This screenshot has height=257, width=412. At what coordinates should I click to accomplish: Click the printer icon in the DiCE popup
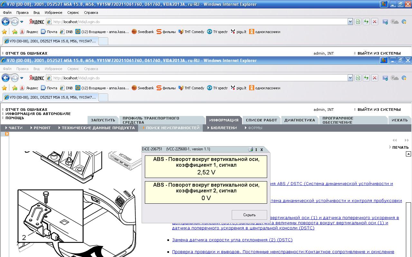(250, 149)
